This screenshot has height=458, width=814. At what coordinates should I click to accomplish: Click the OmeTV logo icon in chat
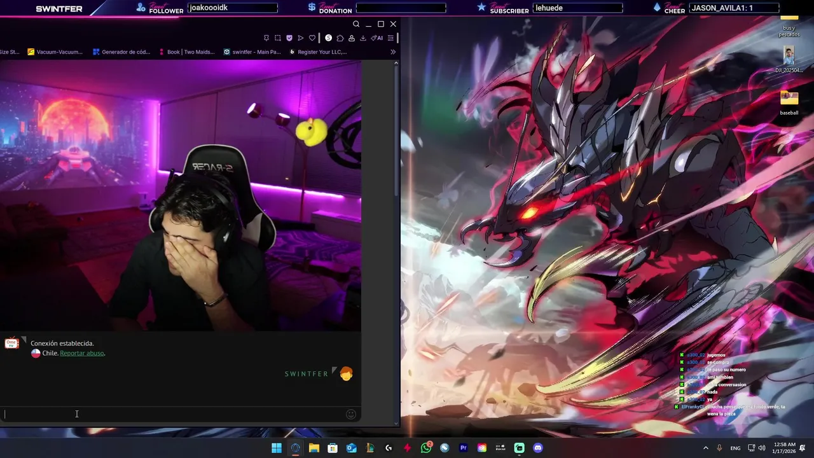pyautogui.click(x=11, y=343)
